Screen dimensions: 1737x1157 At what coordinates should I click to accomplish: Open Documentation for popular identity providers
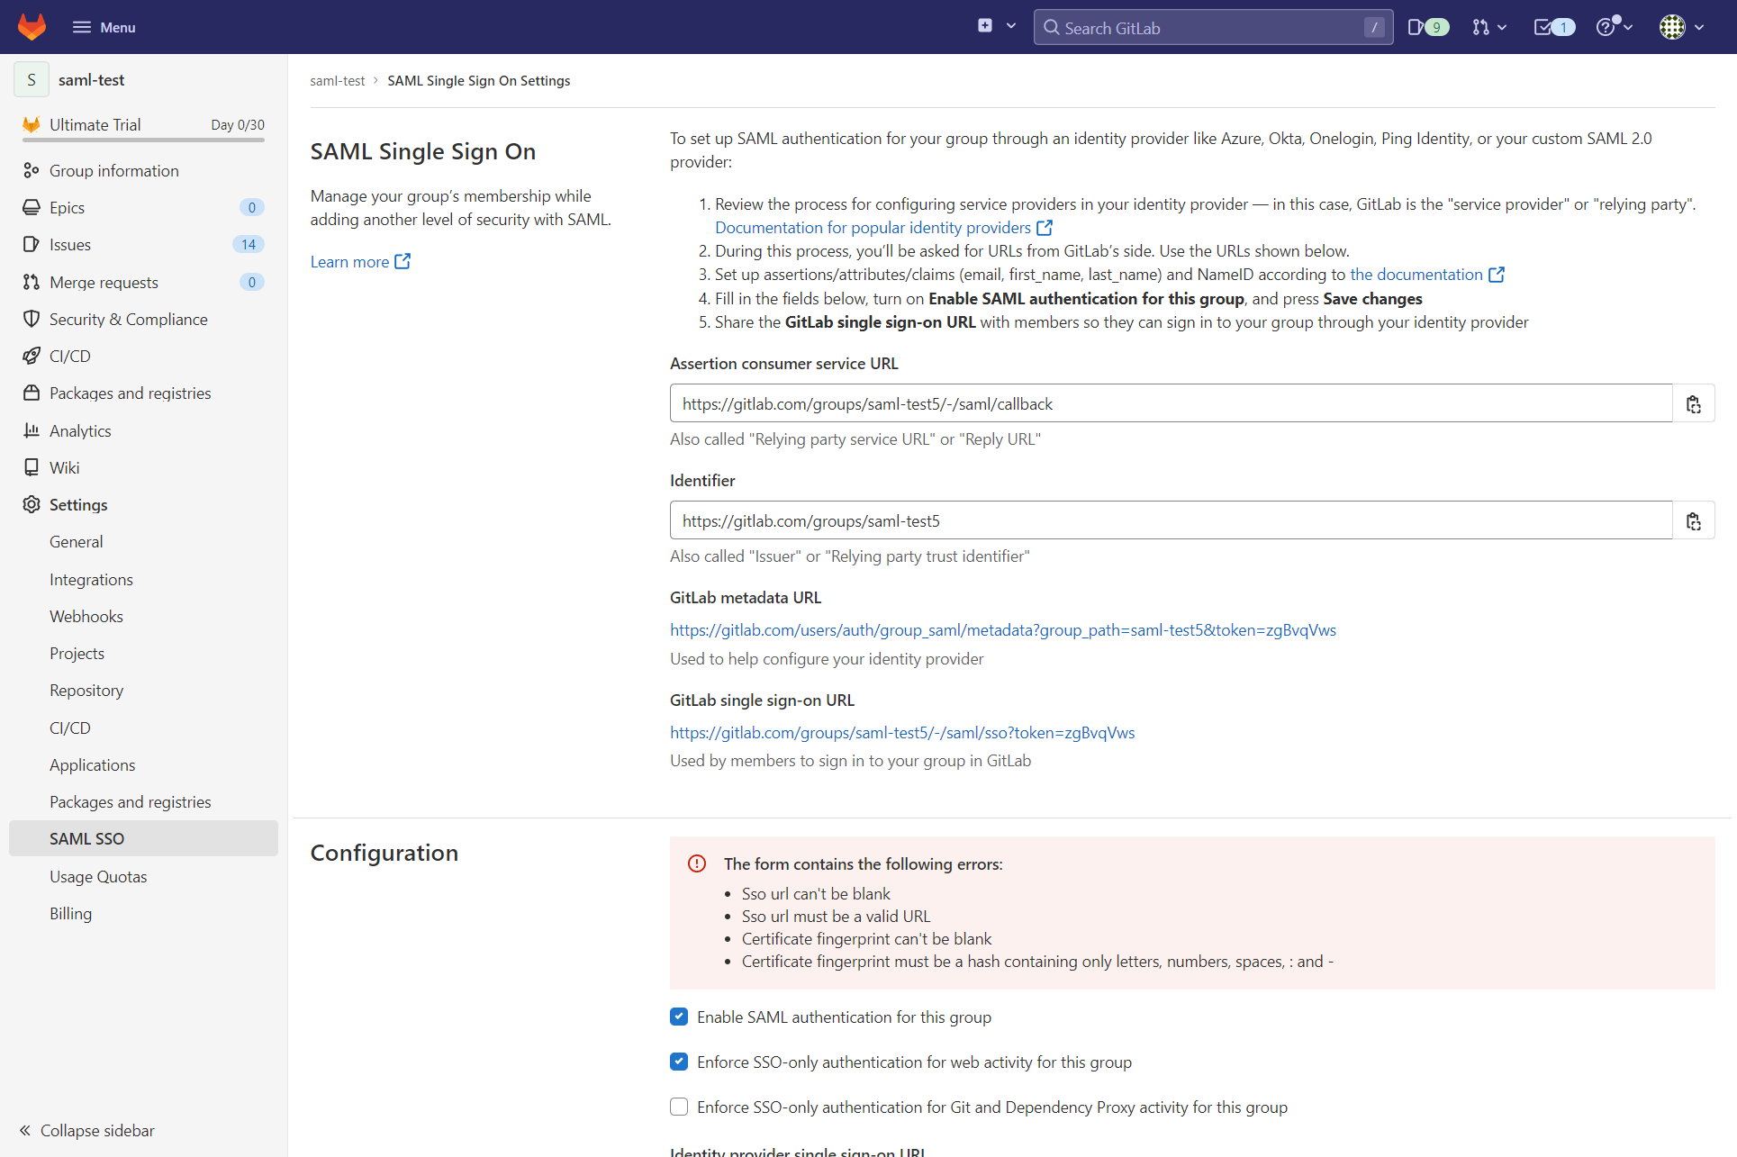(x=873, y=227)
